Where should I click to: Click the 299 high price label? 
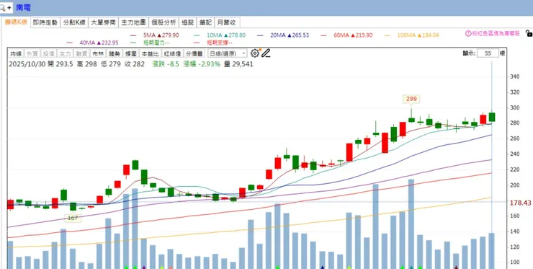pos(411,99)
